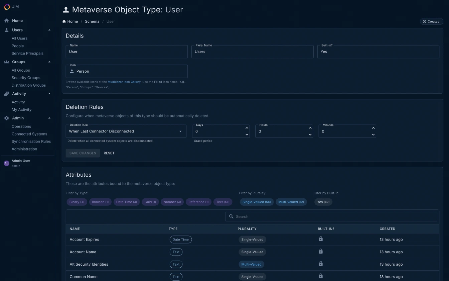The height and width of the screenshot is (281, 449).
Task: Click the lock icon on Account Expires row
Action: click(x=320, y=239)
